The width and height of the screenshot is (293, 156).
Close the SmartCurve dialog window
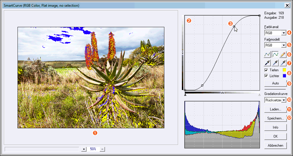[287, 5]
